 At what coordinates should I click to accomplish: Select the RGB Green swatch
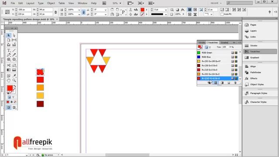(x=218, y=53)
